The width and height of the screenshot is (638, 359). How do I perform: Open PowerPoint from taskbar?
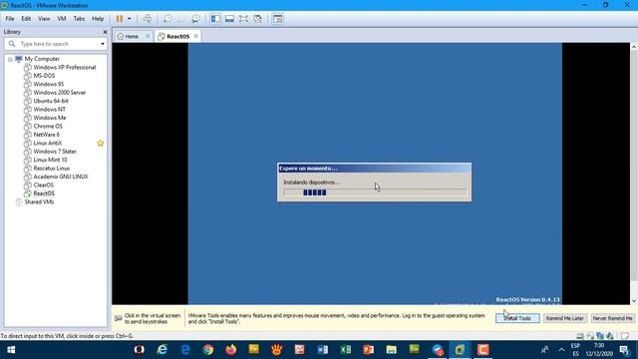[368, 350]
